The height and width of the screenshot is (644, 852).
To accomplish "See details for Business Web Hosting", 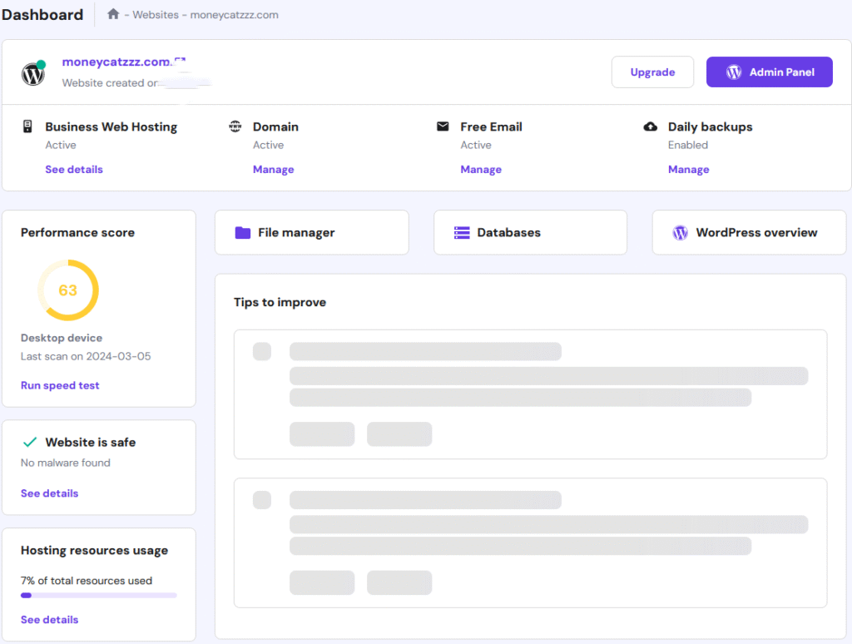I will coord(74,170).
